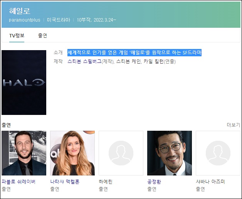Click the 샤바나 아즈미 cast name
Viewport: 242px width, 199px height.
tap(210, 182)
